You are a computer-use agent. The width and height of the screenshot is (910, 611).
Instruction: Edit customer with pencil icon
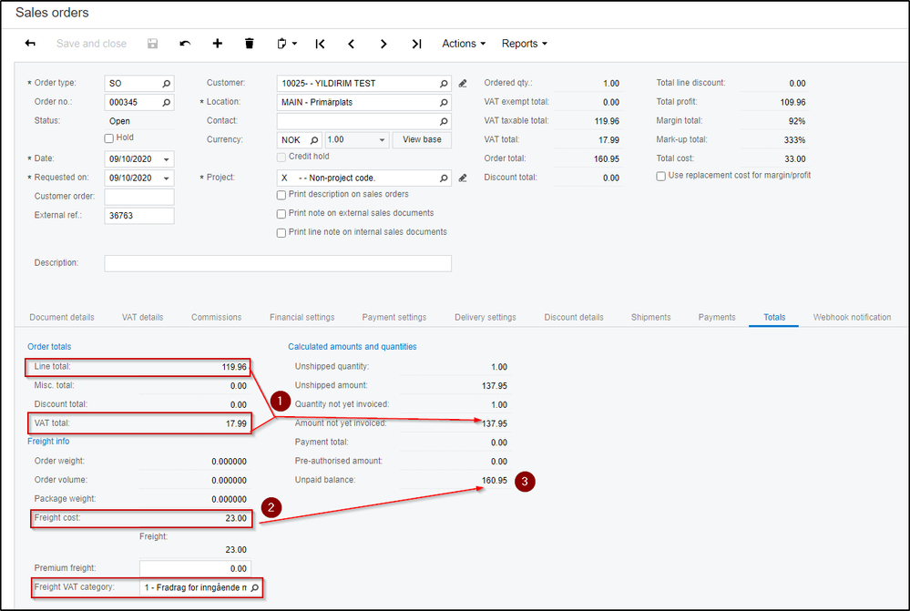pos(463,84)
